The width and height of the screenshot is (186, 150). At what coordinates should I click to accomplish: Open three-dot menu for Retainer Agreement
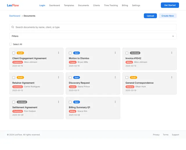[58, 77]
